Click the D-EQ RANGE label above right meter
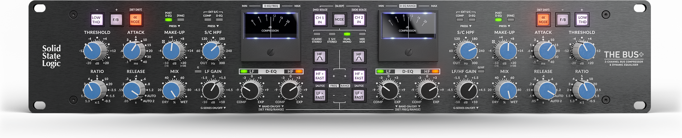Image resolution: width=682 pixels, height=138 pixels. [x=408, y=6]
